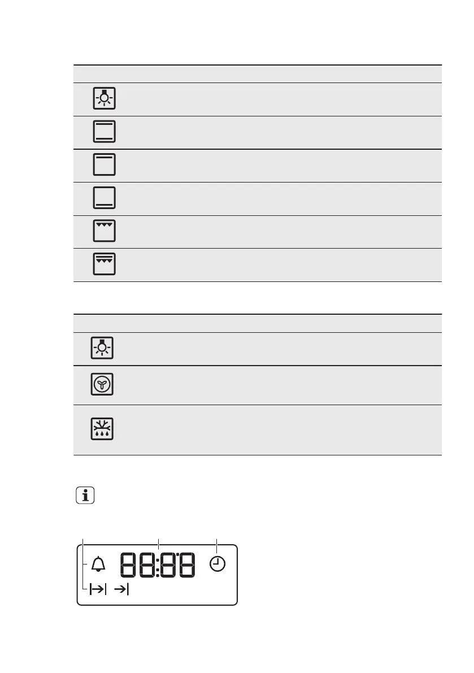Image resolution: width=474 pixels, height=673 pixels.
Task: Select the top and bottom heat icon
Action: coord(103,132)
